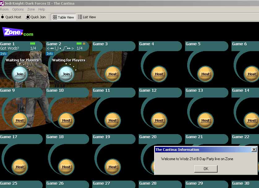Open Info for Game 1

(3, 54)
